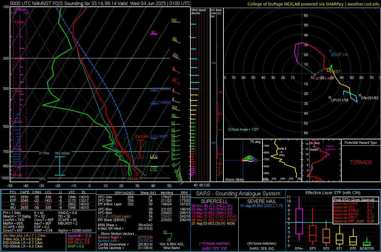Click the SARS: 52% TOR result

tap(214, 248)
